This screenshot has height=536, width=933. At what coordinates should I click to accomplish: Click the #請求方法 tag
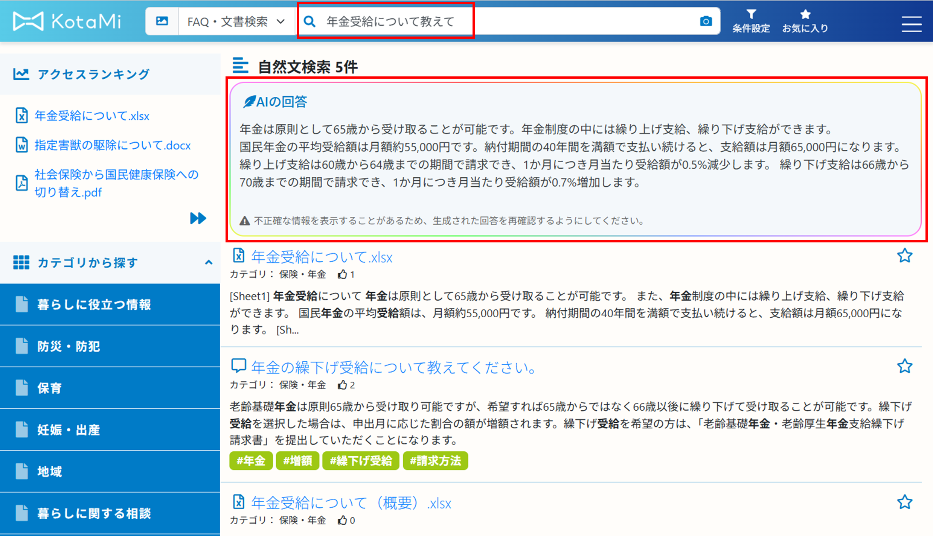point(435,461)
